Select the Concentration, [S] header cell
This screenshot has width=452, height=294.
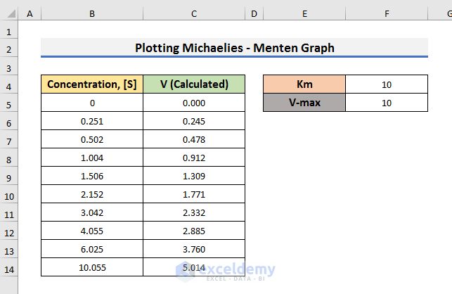(92, 84)
